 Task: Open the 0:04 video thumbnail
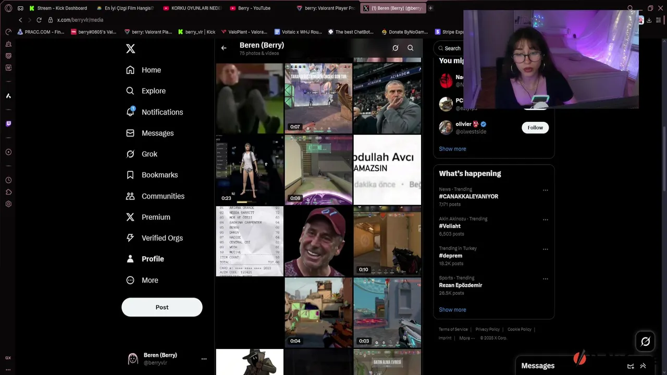[318, 312]
